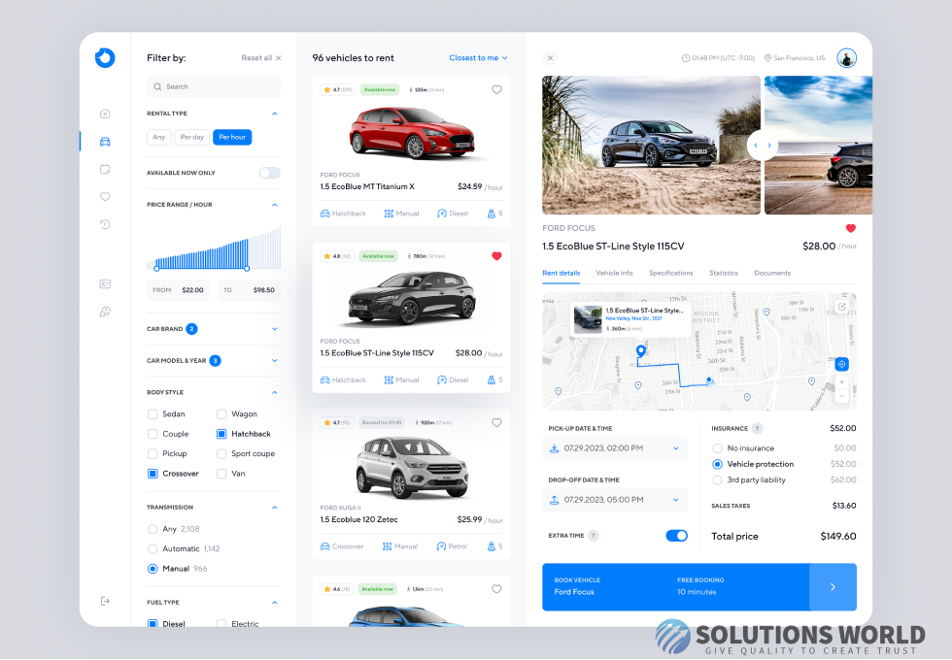Center the map on my location
952x660 pixels.
tap(841, 365)
